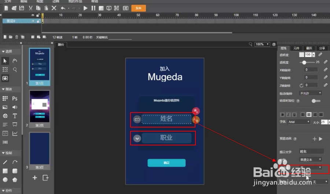Toggle italic text formatting
Viewport: 330px width, 194px height.
point(288,114)
